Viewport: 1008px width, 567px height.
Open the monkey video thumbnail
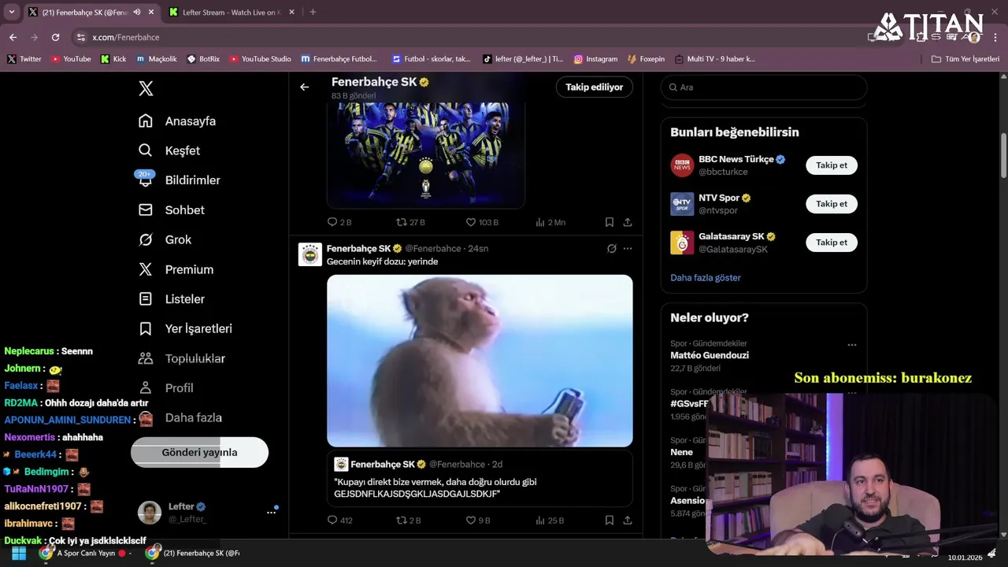pyautogui.click(x=480, y=361)
